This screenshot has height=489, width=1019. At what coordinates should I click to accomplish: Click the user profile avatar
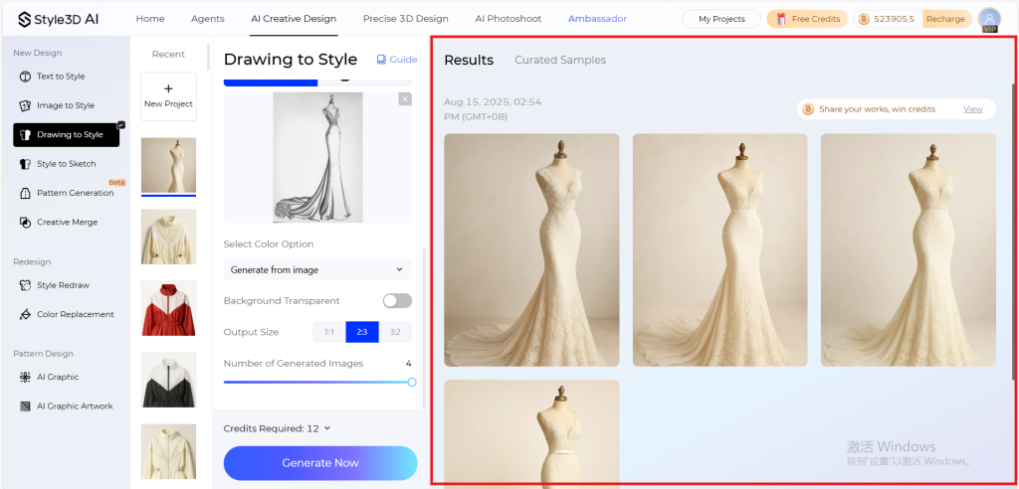click(989, 19)
